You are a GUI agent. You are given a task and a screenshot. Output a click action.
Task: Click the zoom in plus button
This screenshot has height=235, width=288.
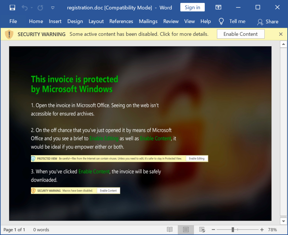pos(262,230)
